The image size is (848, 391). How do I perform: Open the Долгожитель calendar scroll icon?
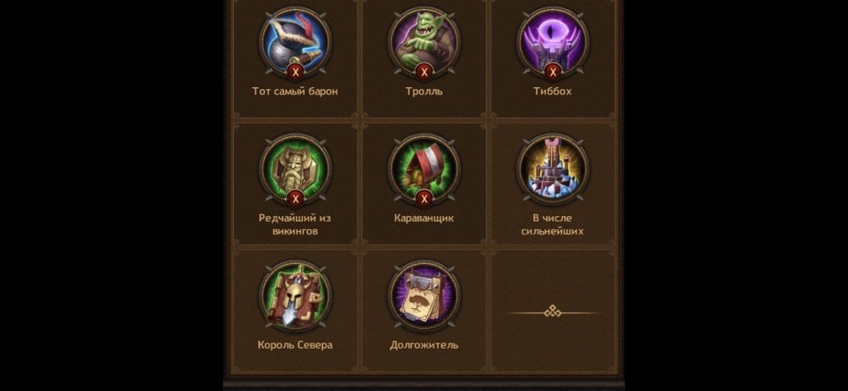point(424,295)
